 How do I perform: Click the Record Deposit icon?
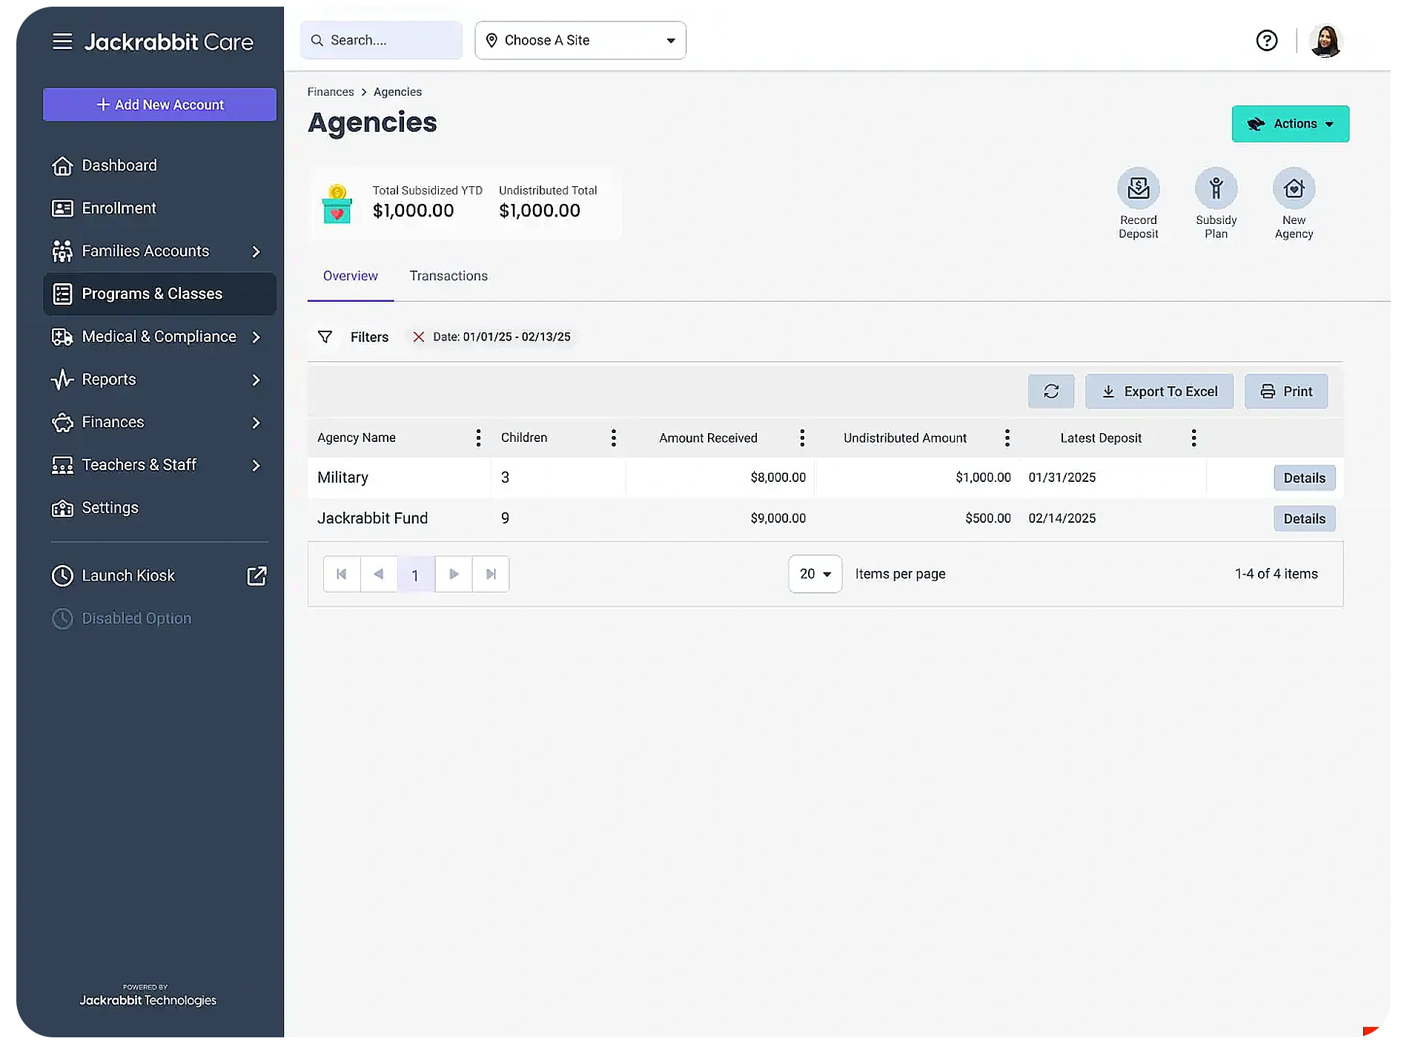(1139, 188)
